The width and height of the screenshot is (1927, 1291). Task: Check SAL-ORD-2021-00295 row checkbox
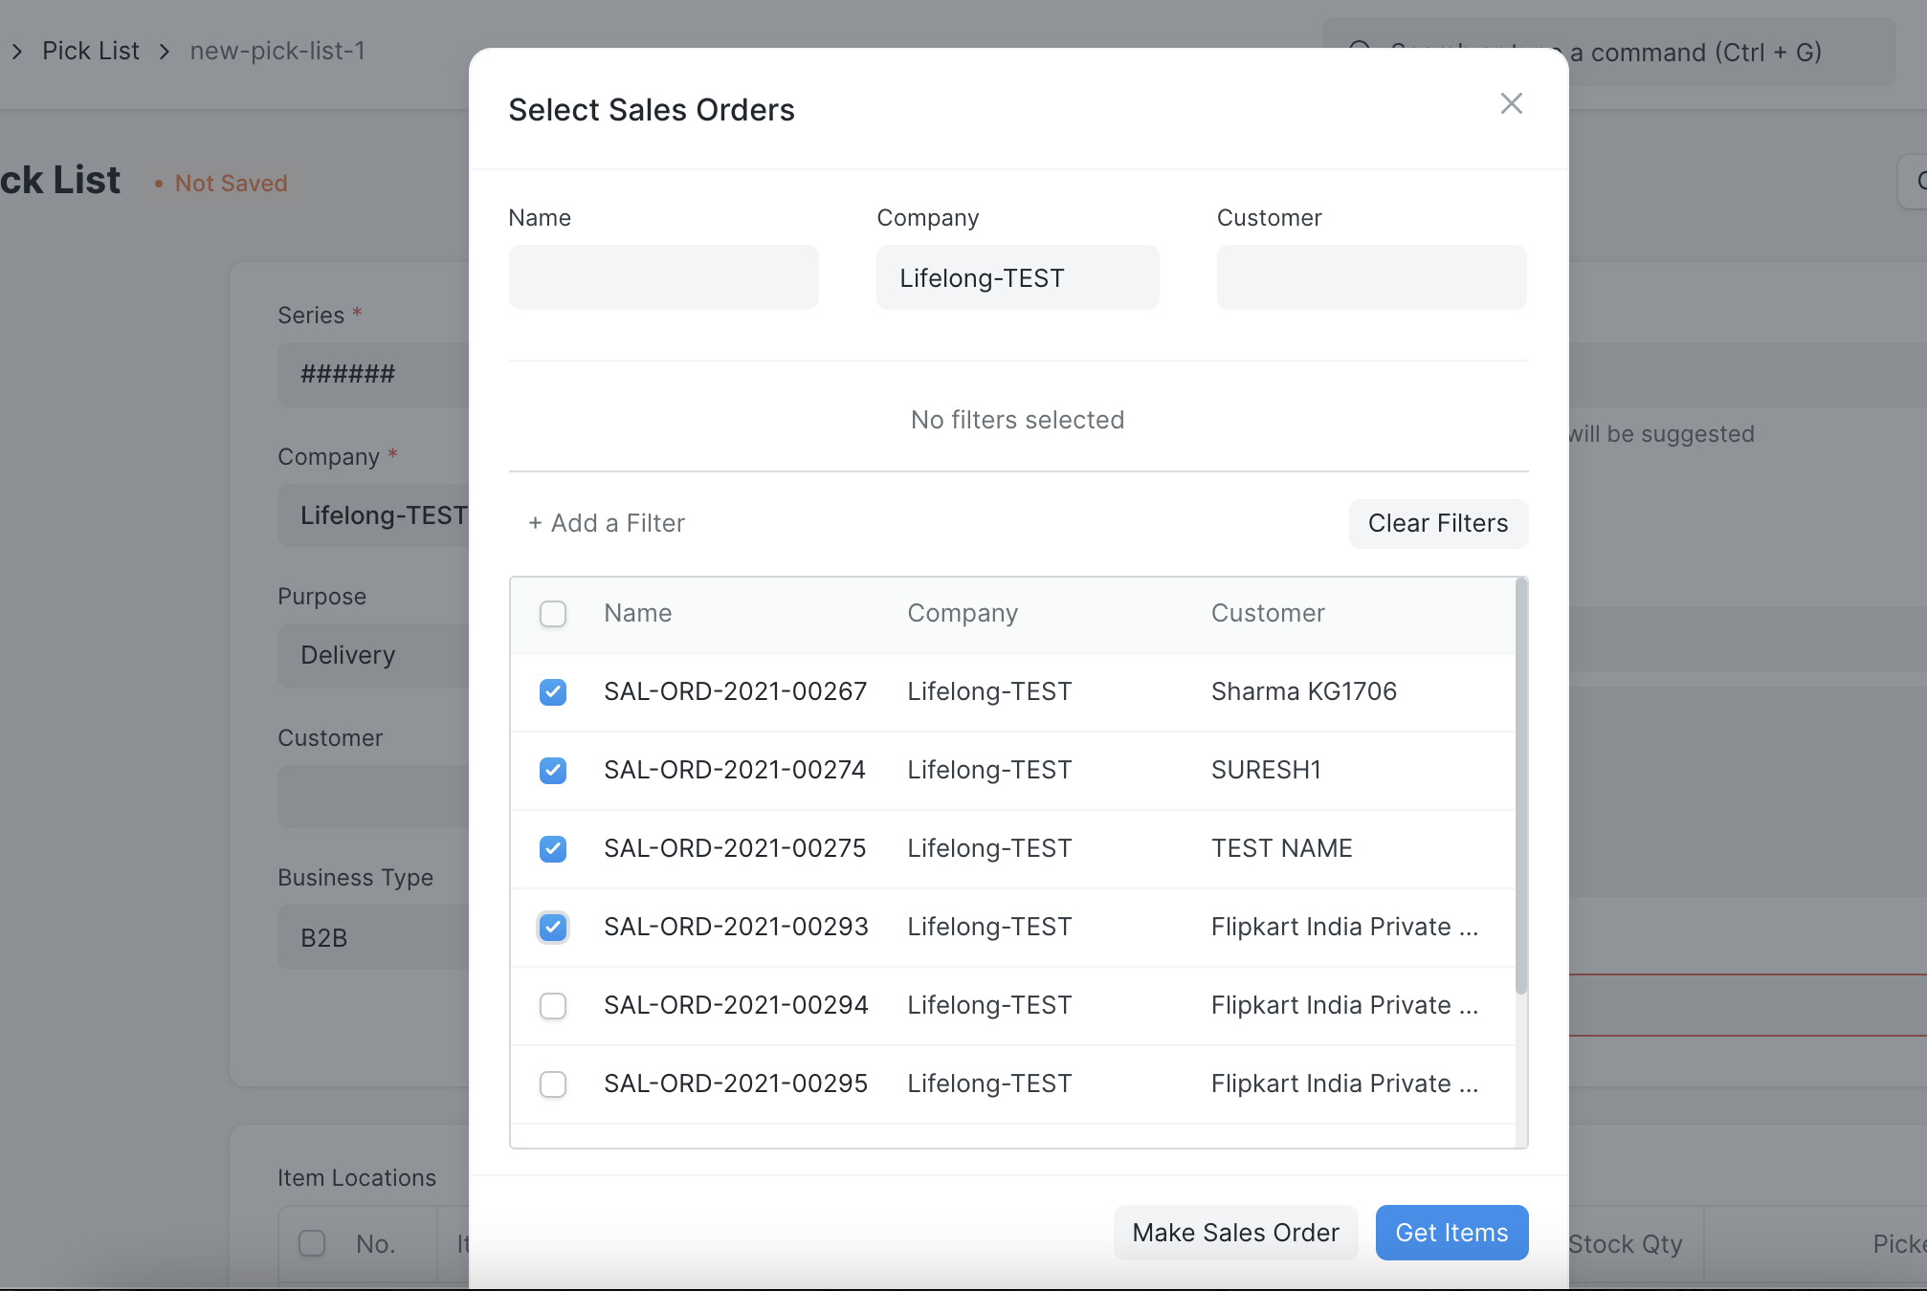click(553, 1084)
